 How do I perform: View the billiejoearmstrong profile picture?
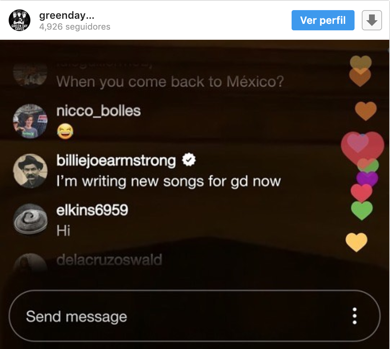click(x=30, y=171)
